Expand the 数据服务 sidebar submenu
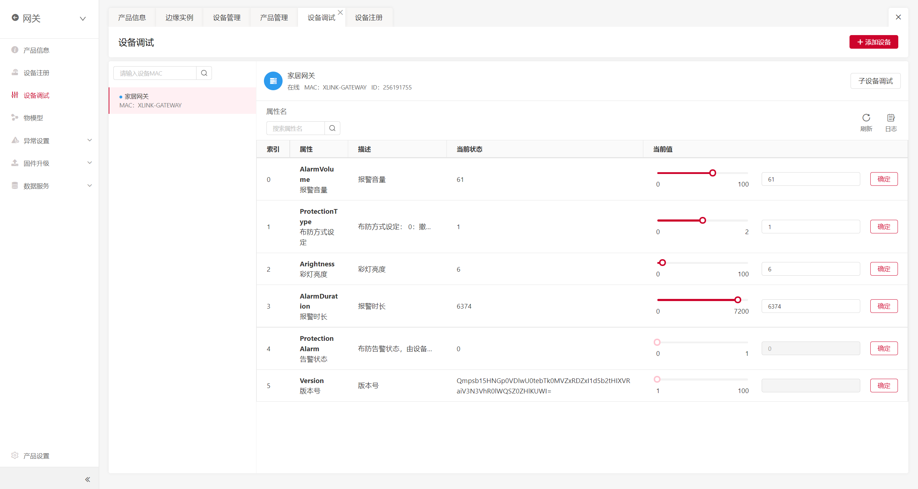Viewport: 918px width, 489px height. (x=90, y=185)
